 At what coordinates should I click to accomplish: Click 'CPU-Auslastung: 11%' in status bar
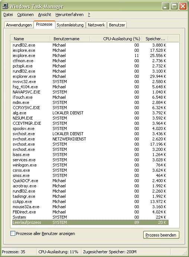point(58,251)
